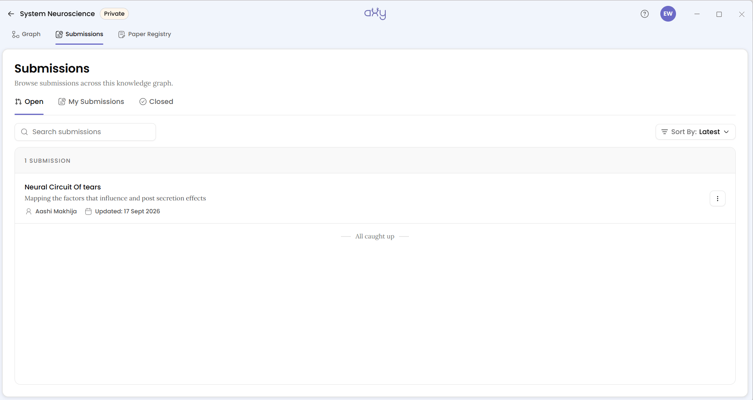The image size is (753, 400).
Task: Open three-dot menu for Neural Circuit submission
Action: pos(717,198)
